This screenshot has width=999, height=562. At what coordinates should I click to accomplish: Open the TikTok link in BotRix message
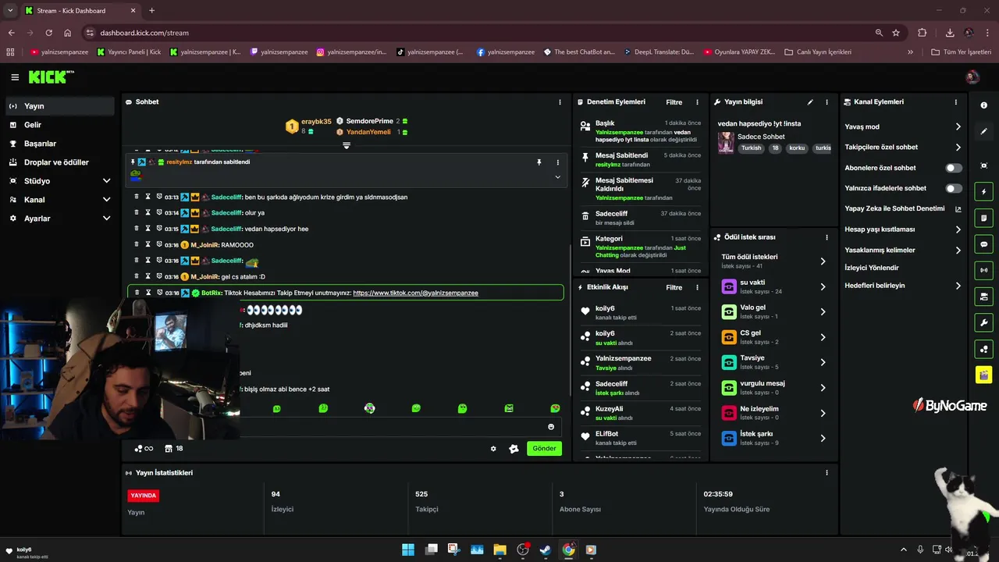[x=415, y=293]
